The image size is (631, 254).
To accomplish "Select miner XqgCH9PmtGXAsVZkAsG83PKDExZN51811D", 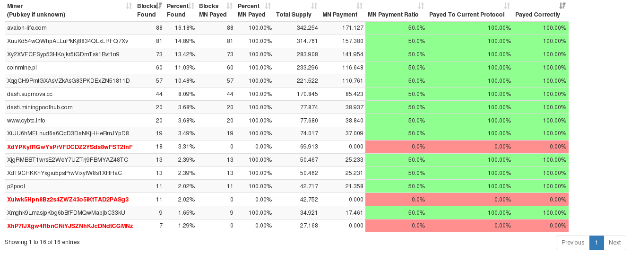I will click(x=69, y=81).
